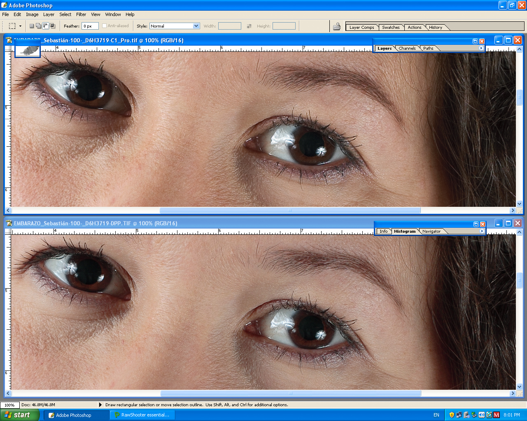Click the yellow security shield tray icon
This screenshot has height=421, width=527.
point(452,415)
